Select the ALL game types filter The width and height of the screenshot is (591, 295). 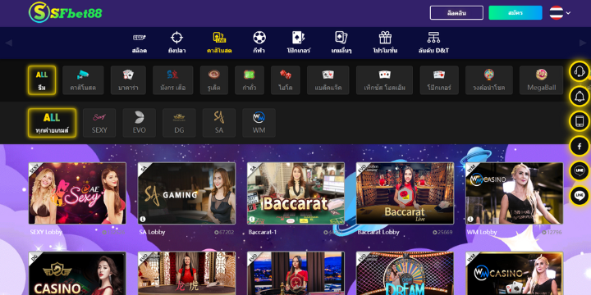tap(42, 80)
